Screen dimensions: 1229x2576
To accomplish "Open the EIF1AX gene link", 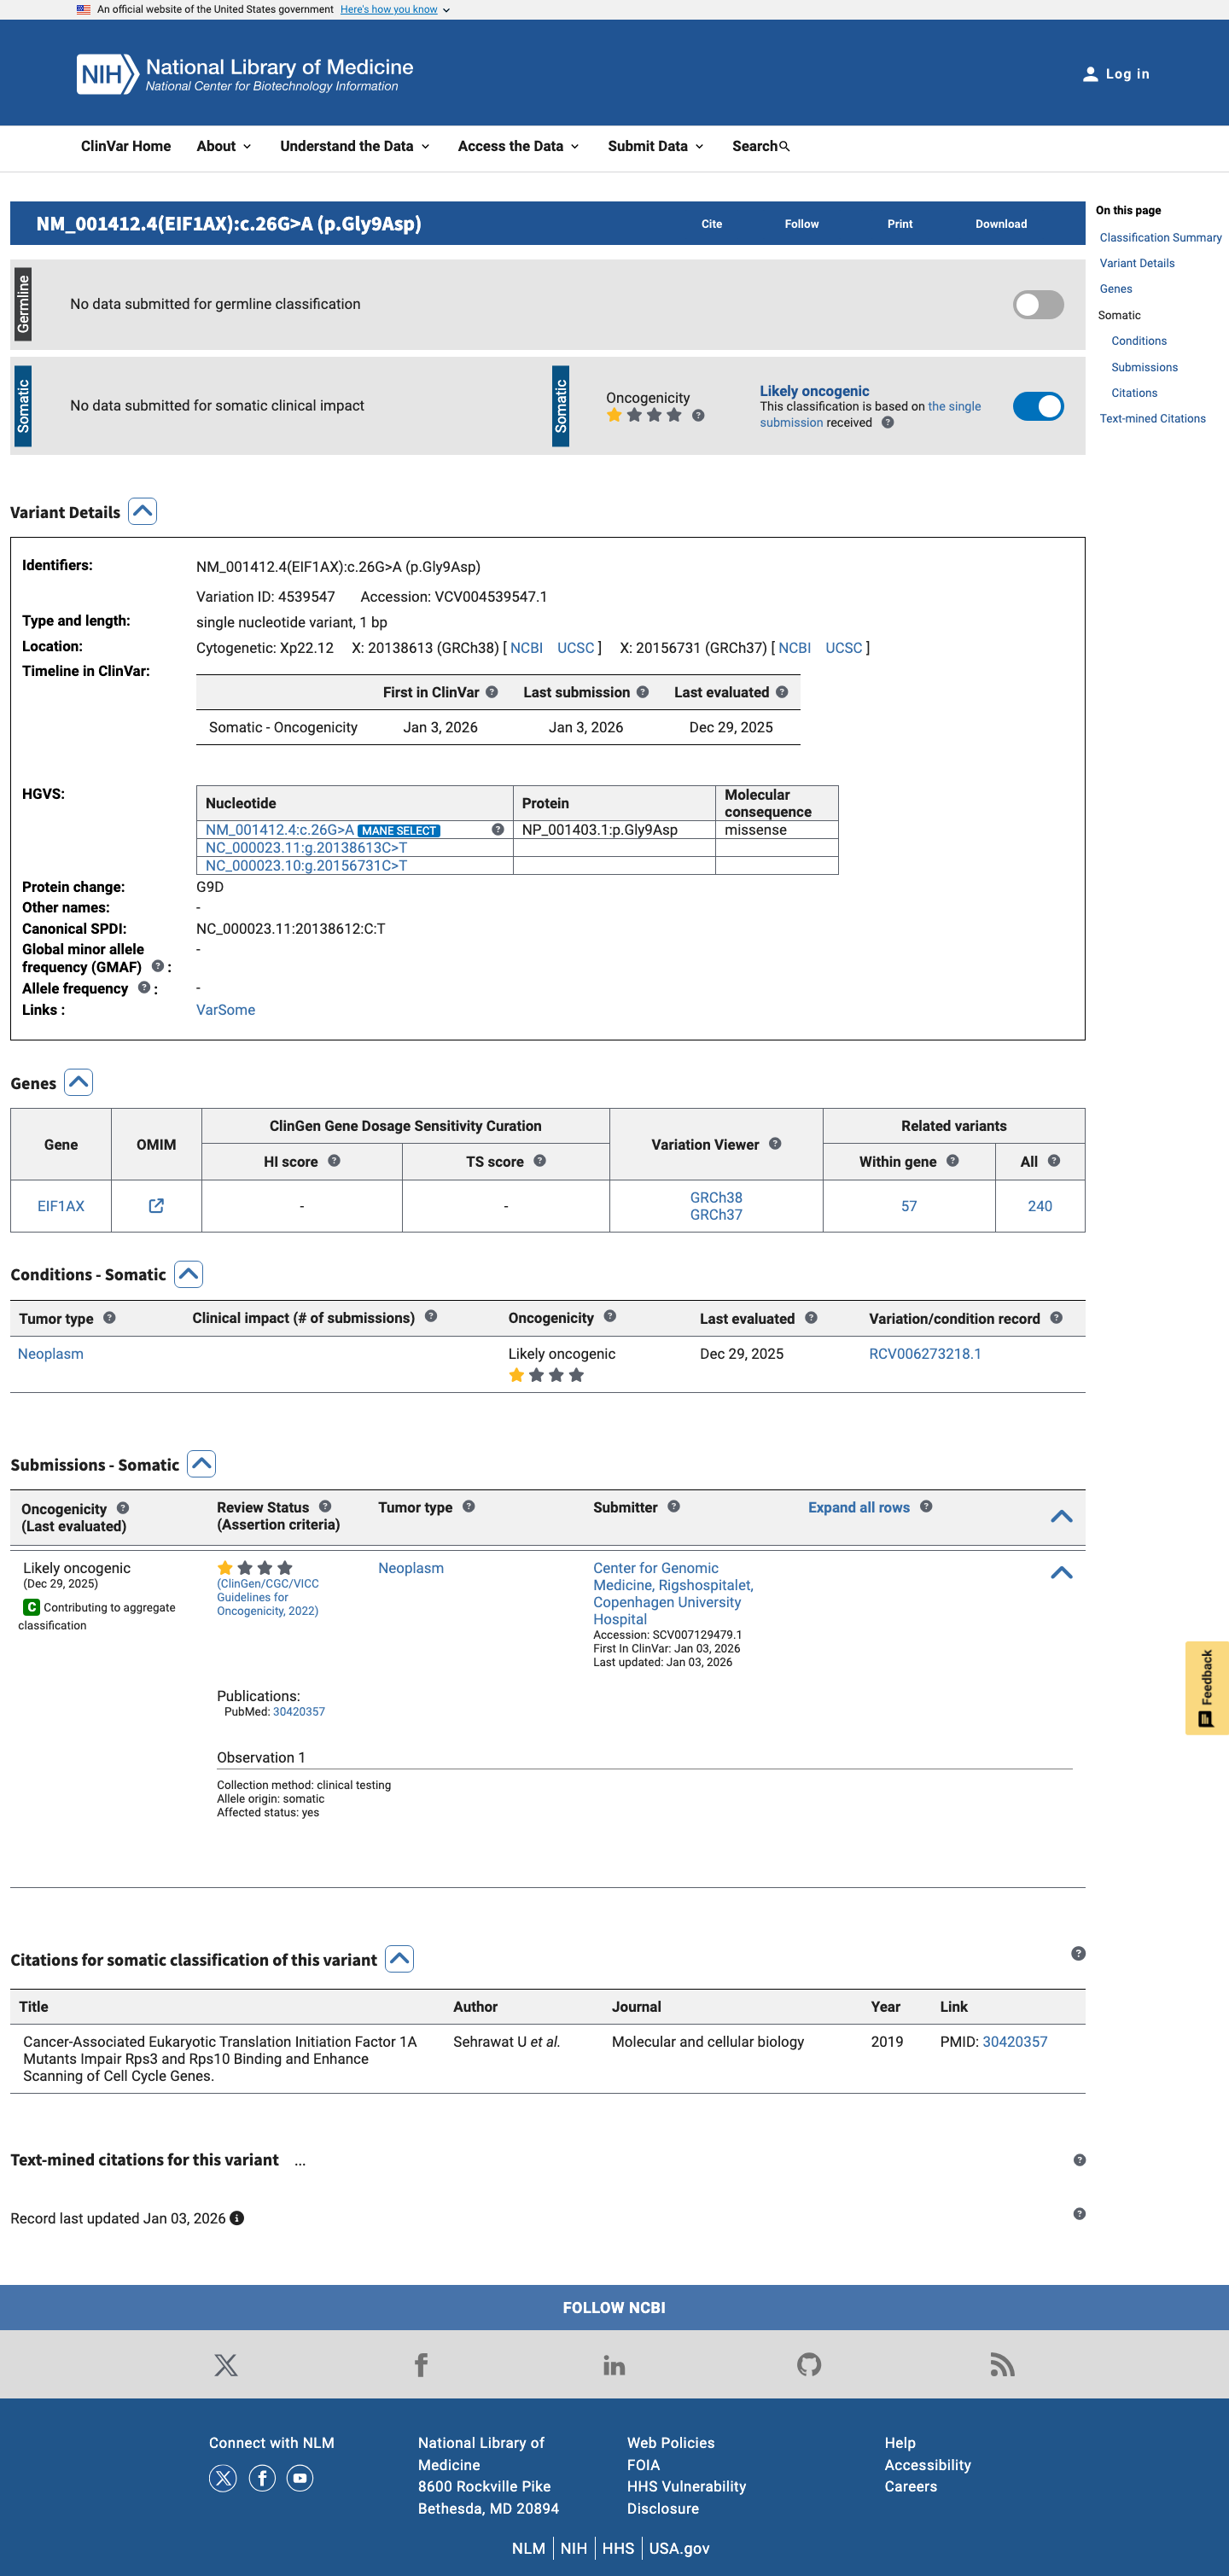I will (x=61, y=1206).
